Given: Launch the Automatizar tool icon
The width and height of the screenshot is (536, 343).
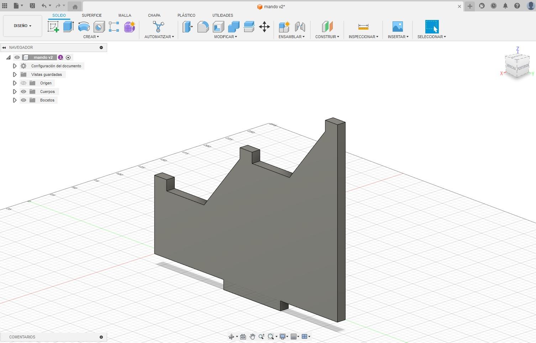Looking at the screenshot, I should click(x=158, y=27).
